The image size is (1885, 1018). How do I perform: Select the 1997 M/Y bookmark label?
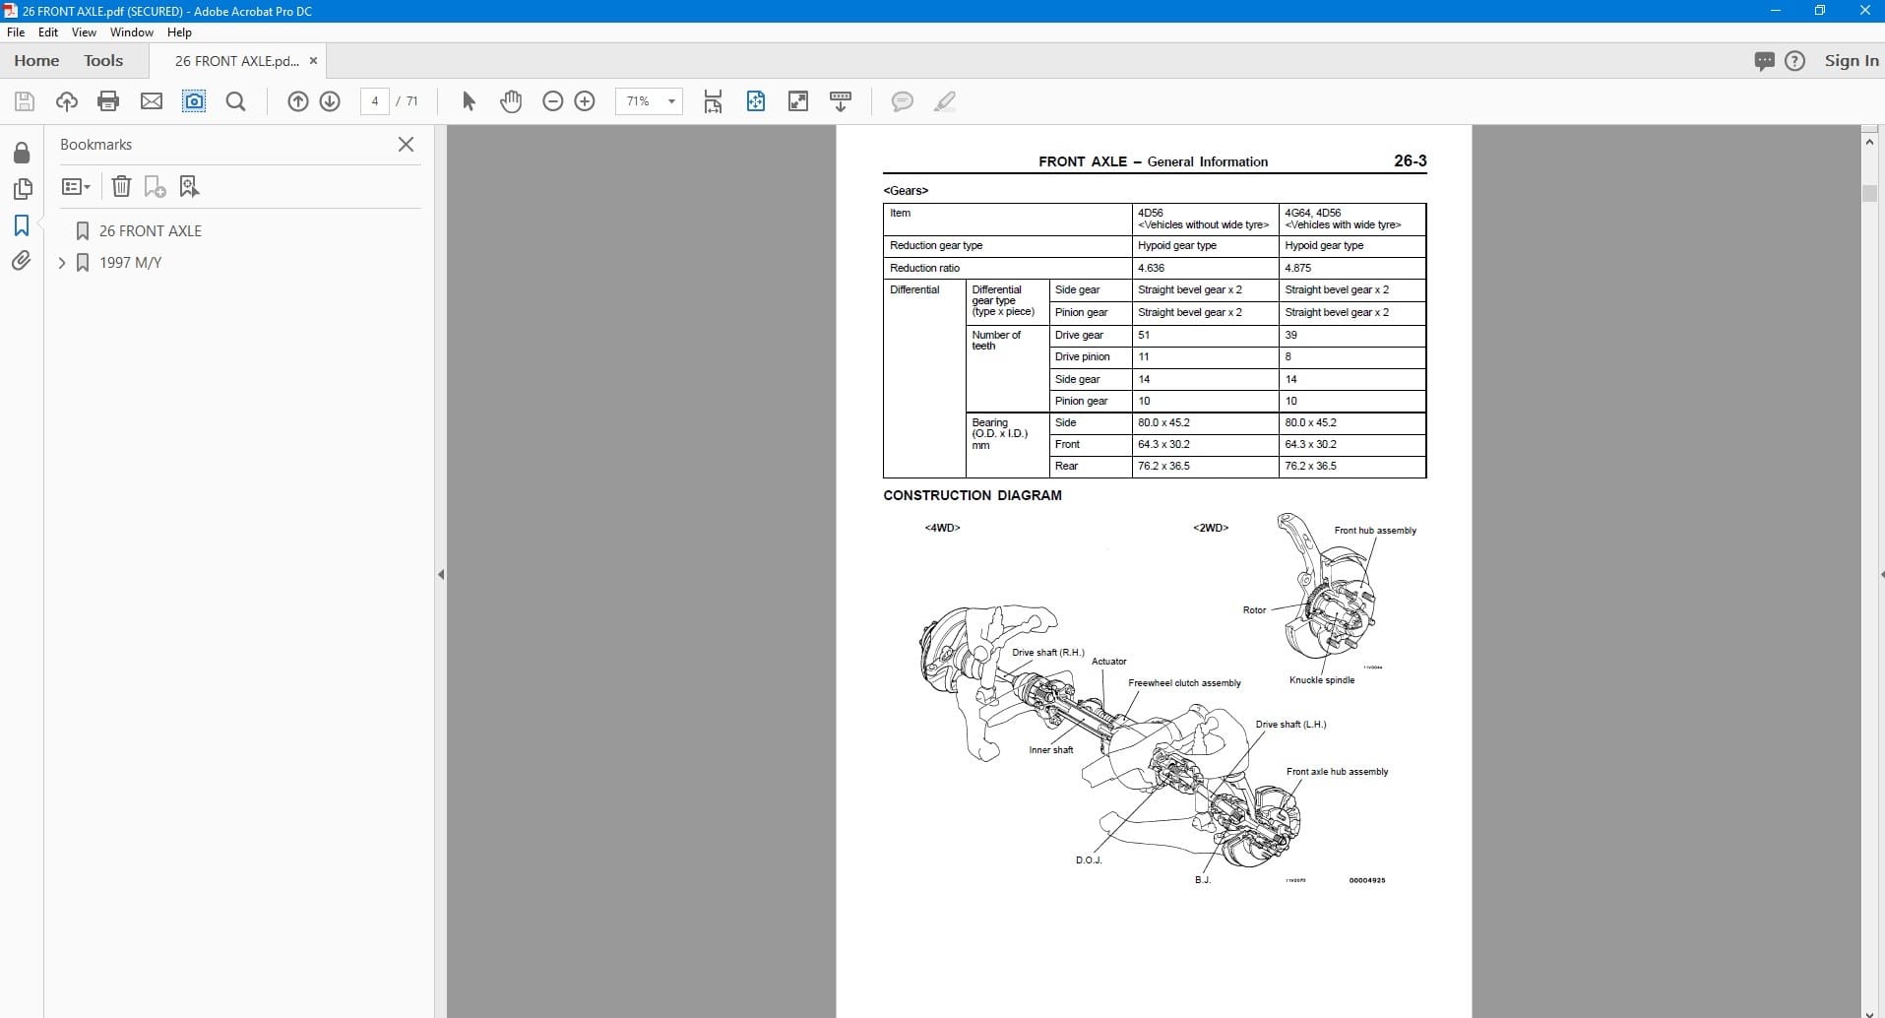pos(131,263)
